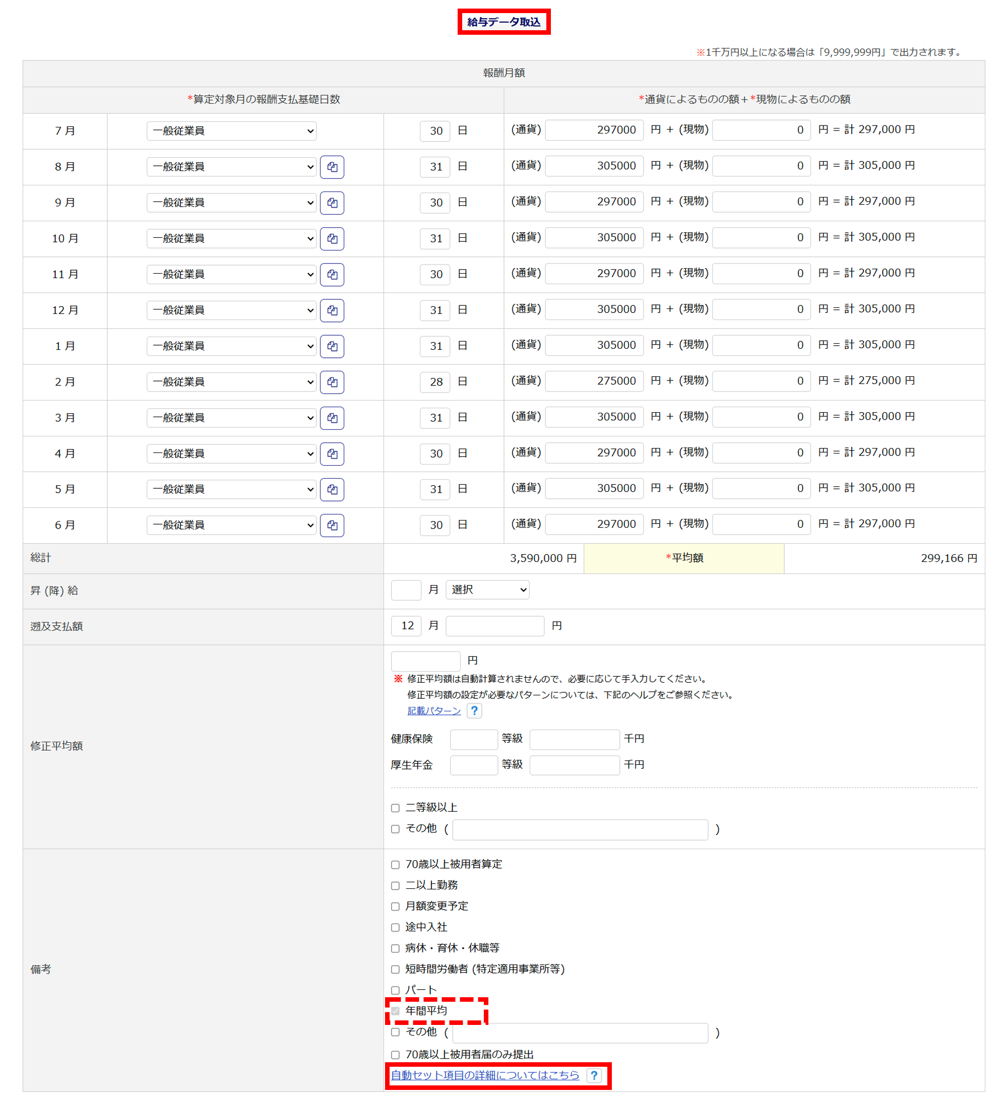Check the 二等級以上 checkbox
Image resolution: width=1008 pixels, height=1098 pixels.
[x=396, y=808]
